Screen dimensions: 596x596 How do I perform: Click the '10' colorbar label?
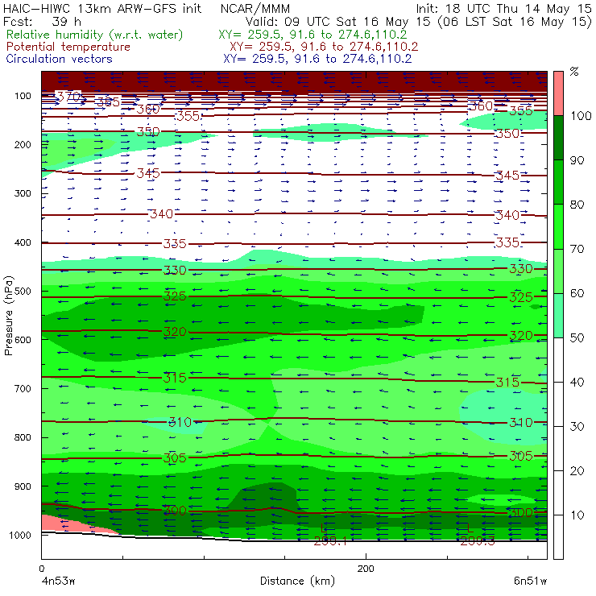click(x=577, y=515)
